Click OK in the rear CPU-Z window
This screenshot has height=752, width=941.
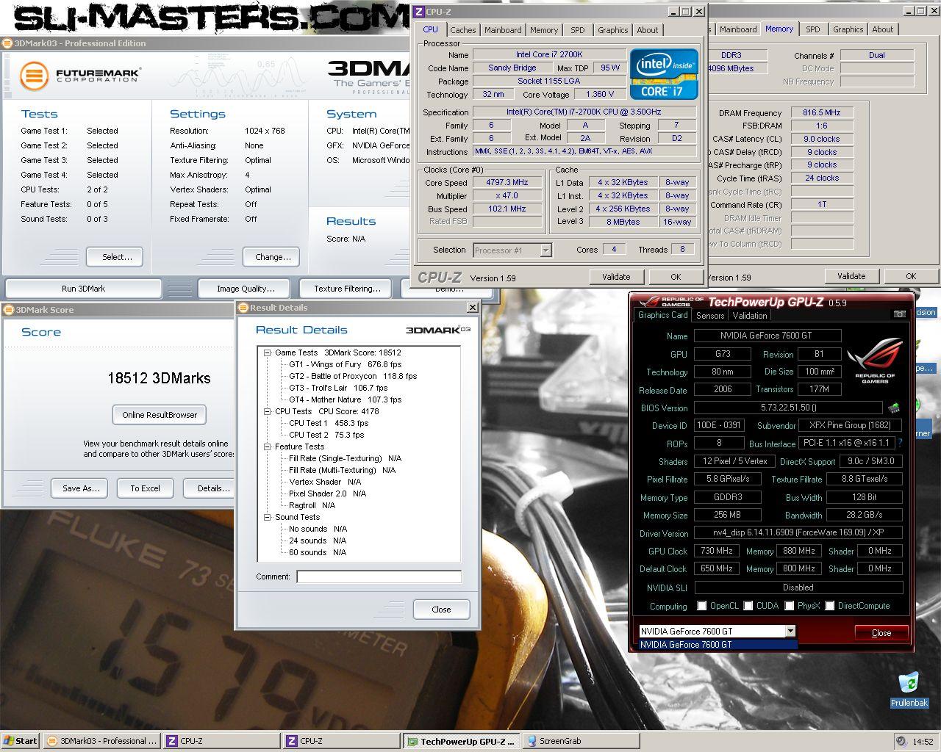[911, 276]
